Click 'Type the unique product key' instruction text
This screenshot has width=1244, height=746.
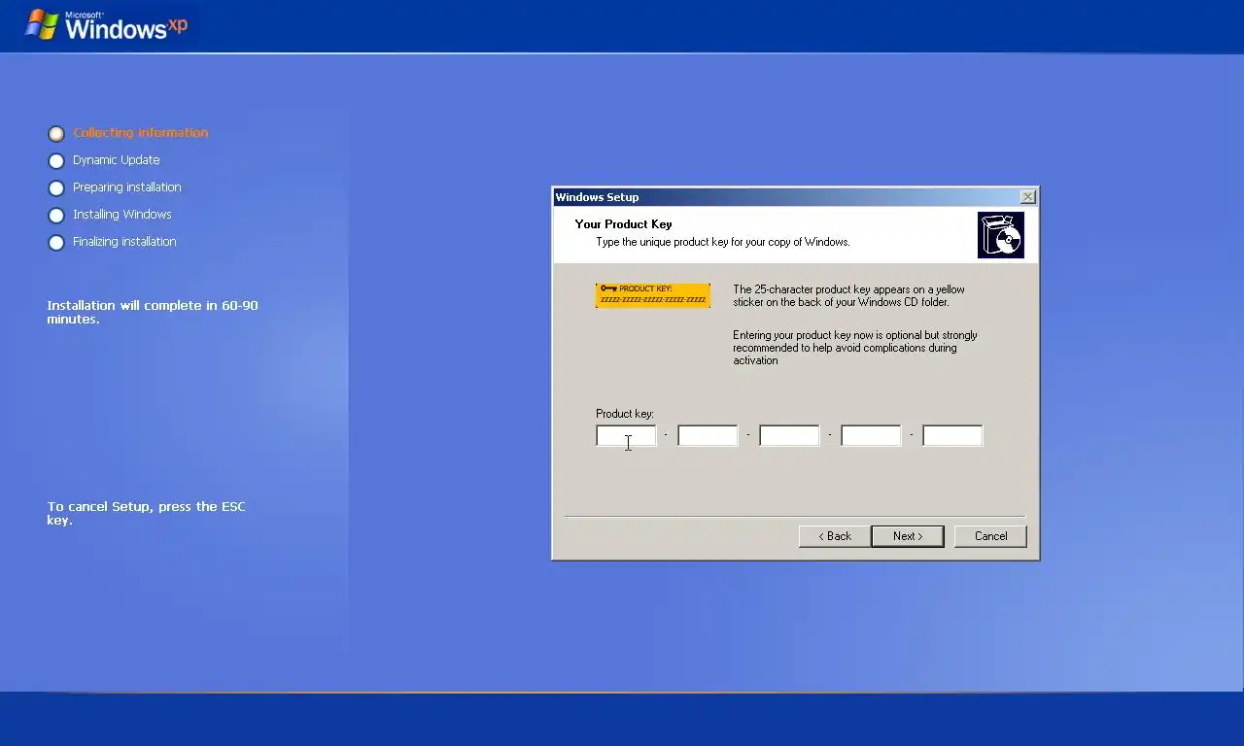click(723, 242)
